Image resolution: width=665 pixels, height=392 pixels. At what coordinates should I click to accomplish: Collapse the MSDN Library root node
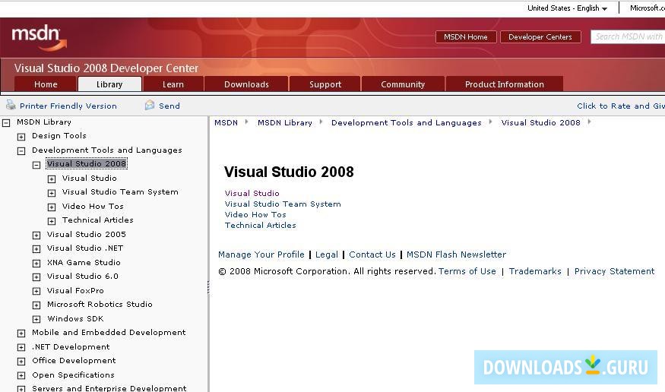click(6, 123)
